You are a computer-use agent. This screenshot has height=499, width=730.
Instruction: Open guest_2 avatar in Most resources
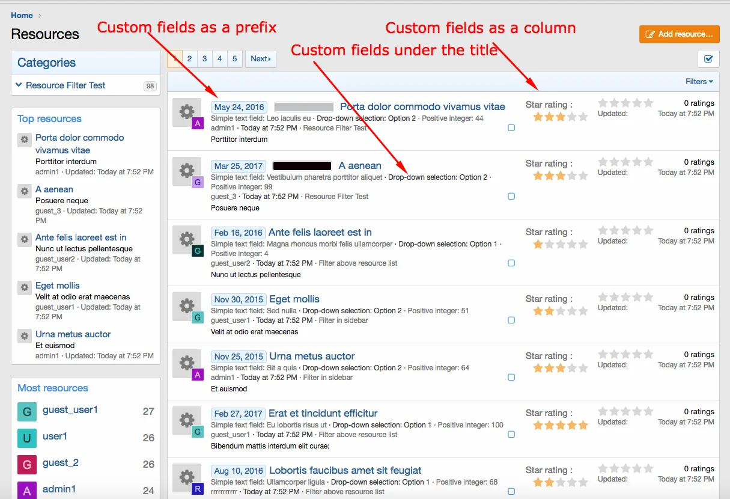coord(27,465)
